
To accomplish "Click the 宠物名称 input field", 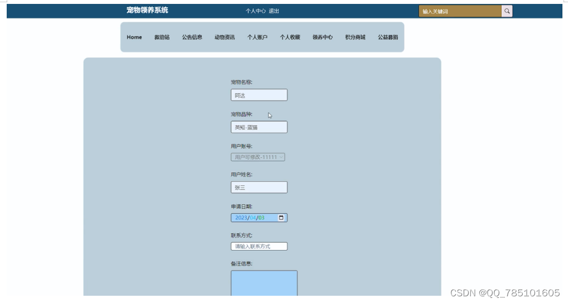I will pyautogui.click(x=259, y=95).
